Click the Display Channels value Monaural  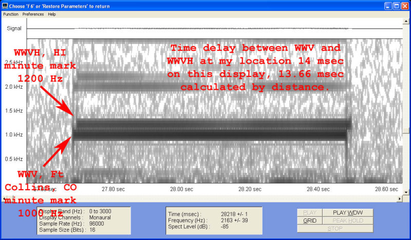point(100,217)
